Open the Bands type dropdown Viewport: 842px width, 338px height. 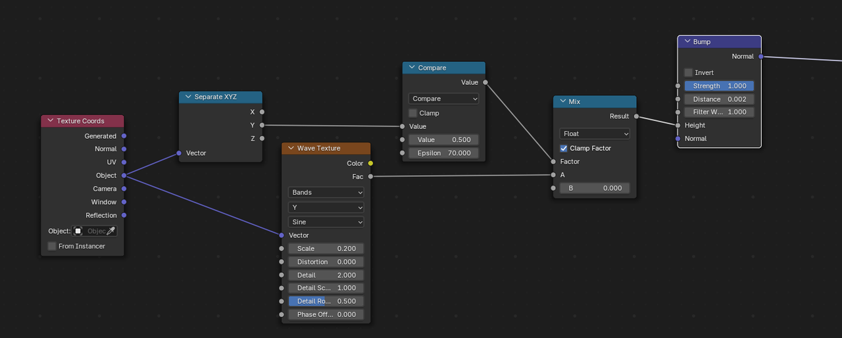click(x=326, y=193)
